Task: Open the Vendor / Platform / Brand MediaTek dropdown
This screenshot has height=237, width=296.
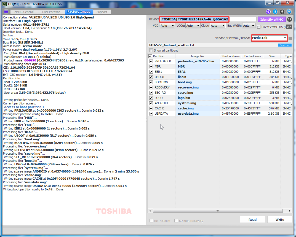Action: (270, 38)
